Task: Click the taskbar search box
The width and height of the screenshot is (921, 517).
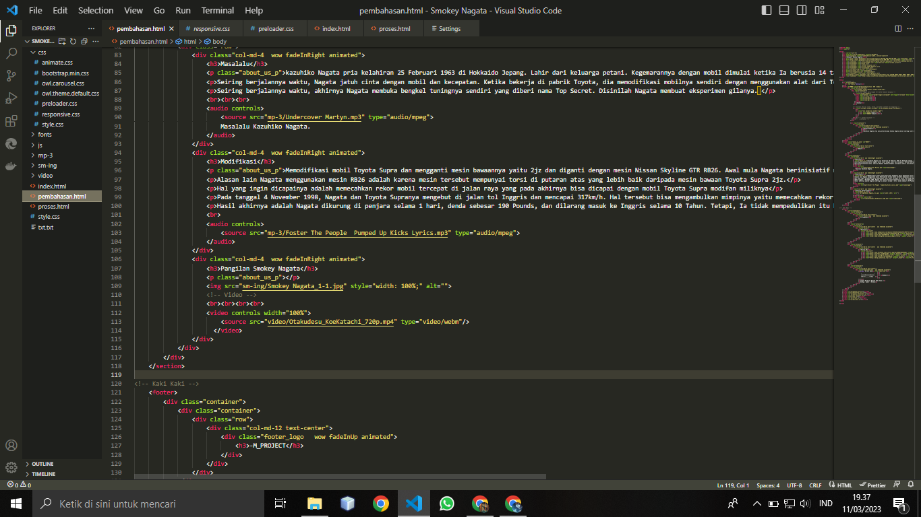Action: point(148,504)
